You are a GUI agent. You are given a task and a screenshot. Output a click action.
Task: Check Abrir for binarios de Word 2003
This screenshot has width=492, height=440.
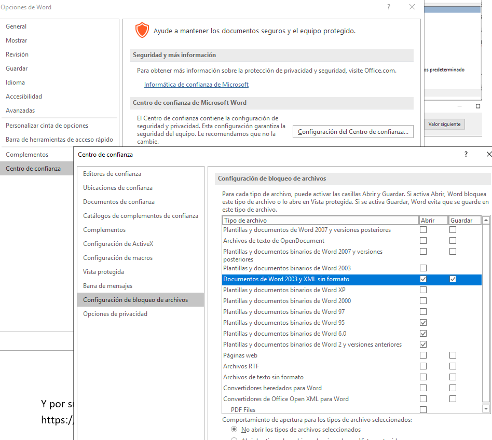(x=423, y=268)
